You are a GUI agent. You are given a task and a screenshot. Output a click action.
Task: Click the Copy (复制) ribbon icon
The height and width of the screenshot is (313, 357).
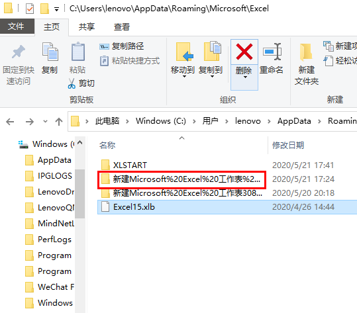point(50,52)
